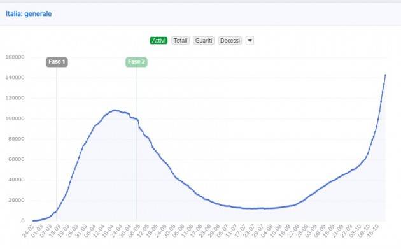Click the 80000 y-axis label
The width and height of the screenshot is (401, 249).
pyautogui.click(x=17, y=139)
